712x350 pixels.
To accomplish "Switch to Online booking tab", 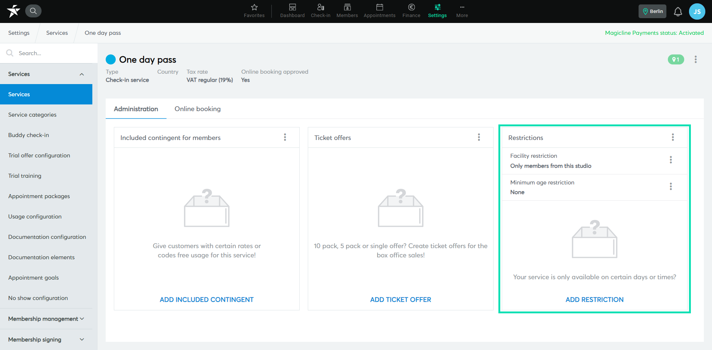I will point(198,109).
